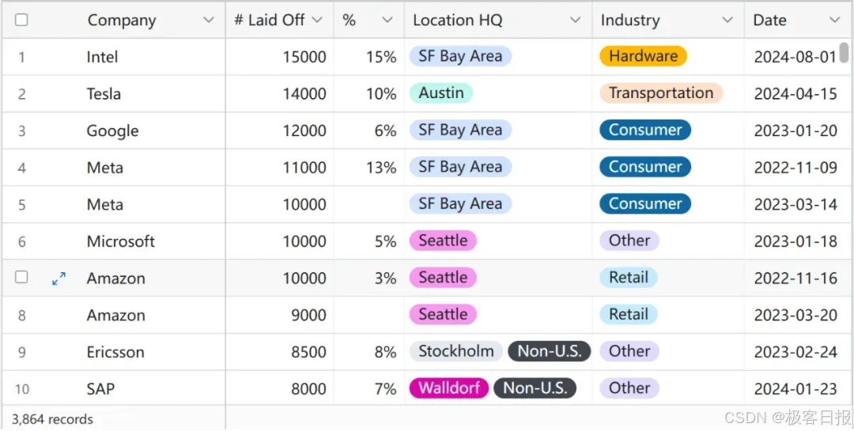Click the Hardware industry tag
This screenshot has width=854, height=431.
tap(643, 55)
